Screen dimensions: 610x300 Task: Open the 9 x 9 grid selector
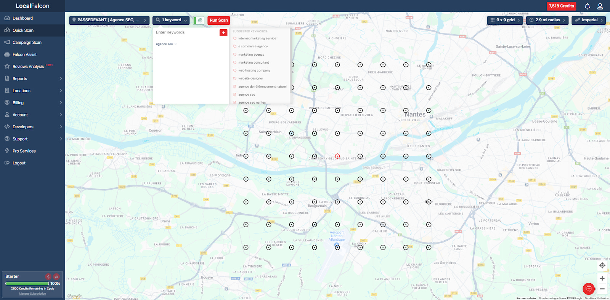pos(505,20)
